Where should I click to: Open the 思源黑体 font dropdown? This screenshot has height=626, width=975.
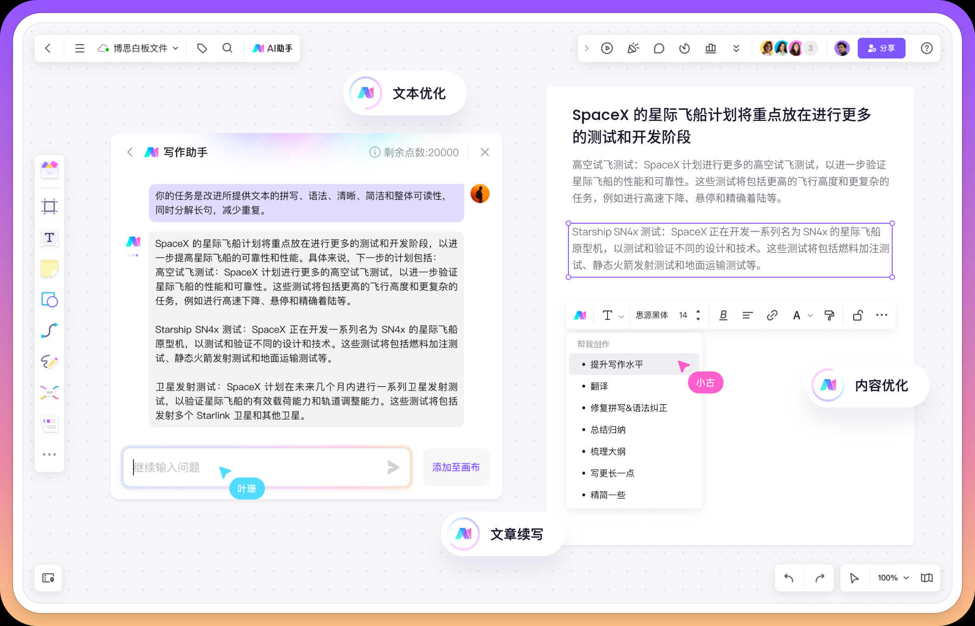coord(653,315)
